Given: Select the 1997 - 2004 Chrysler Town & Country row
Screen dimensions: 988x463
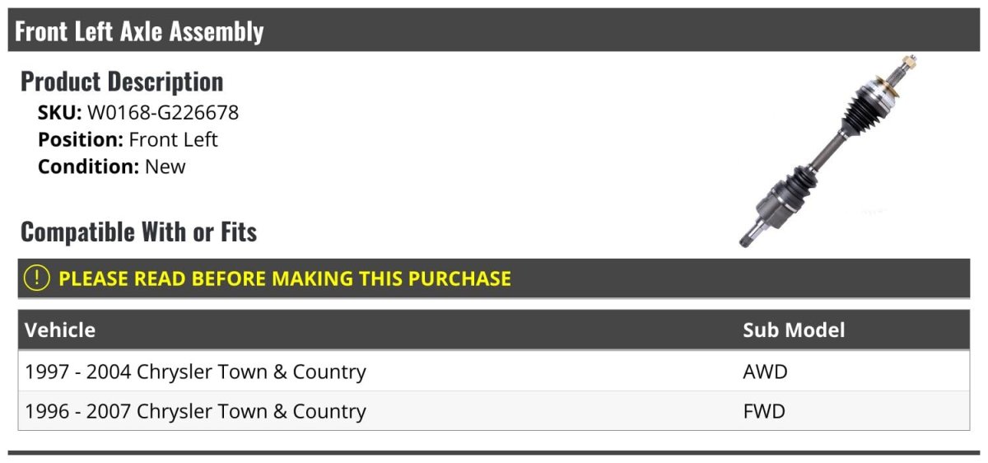Looking at the screenshot, I should pyautogui.click(x=196, y=372).
